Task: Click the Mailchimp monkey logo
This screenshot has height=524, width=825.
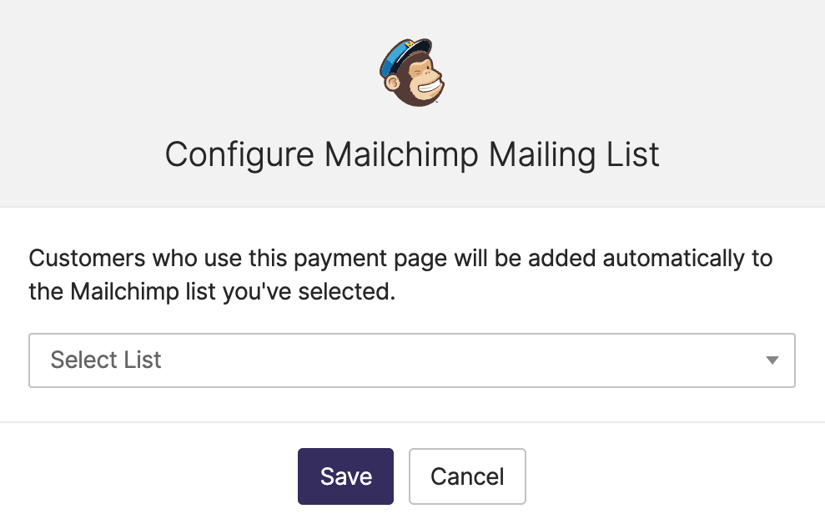Action: 412,72
